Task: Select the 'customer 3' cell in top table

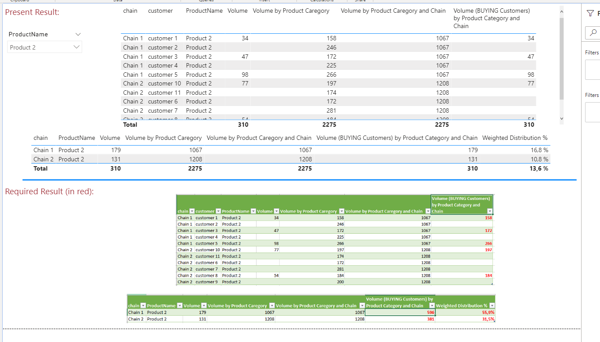Action: (163, 57)
